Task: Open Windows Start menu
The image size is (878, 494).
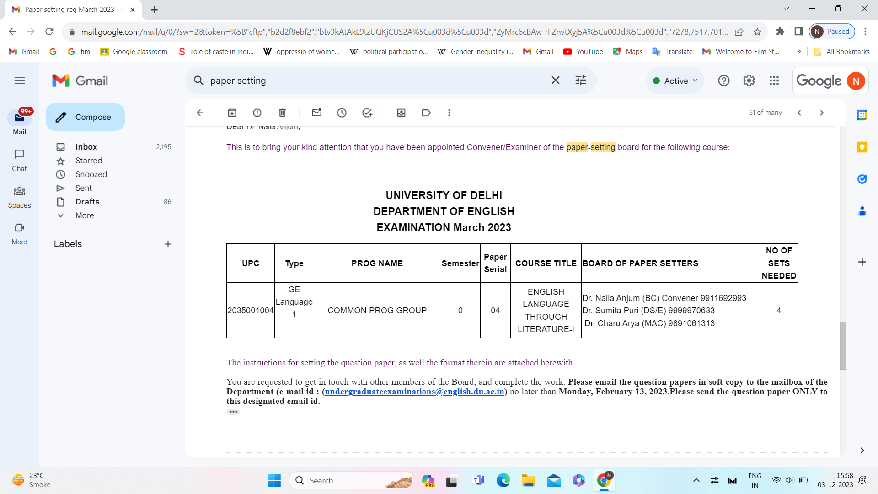Action: point(274,480)
